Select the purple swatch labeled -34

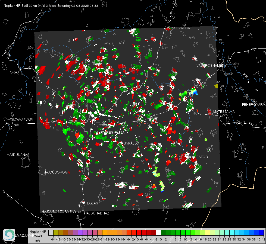click(80, 233)
